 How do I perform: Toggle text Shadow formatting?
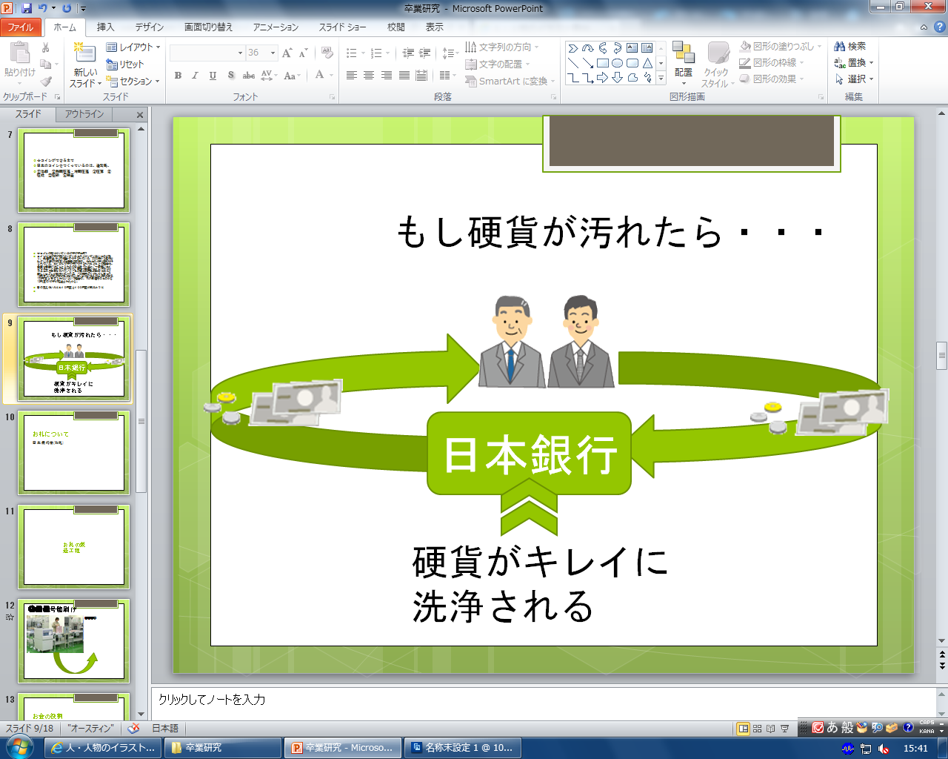(x=230, y=76)
